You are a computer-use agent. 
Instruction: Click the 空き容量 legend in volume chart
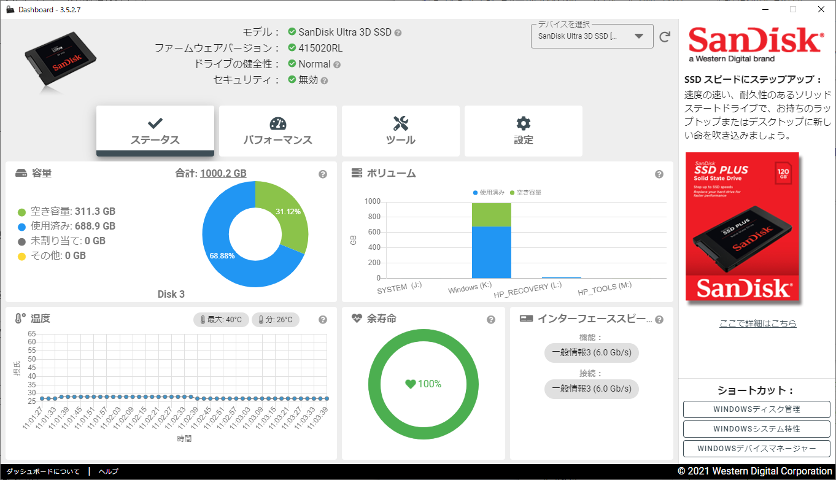[525, 193]
